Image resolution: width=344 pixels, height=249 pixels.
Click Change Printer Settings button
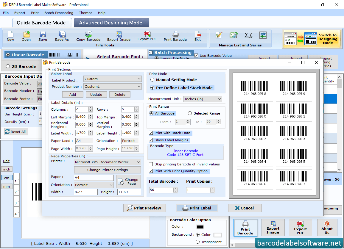(108, 170)
